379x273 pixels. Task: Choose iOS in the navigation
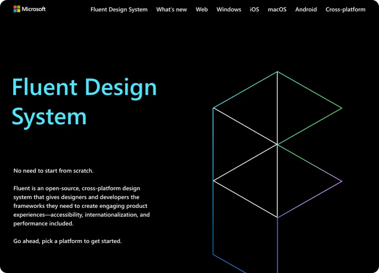point(254,9)
